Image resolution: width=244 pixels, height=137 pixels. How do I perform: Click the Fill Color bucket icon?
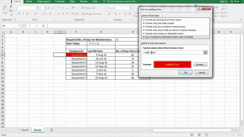44,14
